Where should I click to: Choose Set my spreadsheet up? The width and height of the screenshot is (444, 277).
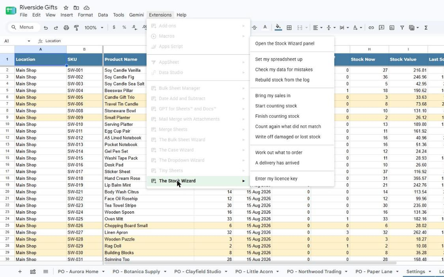pos(292,59)
